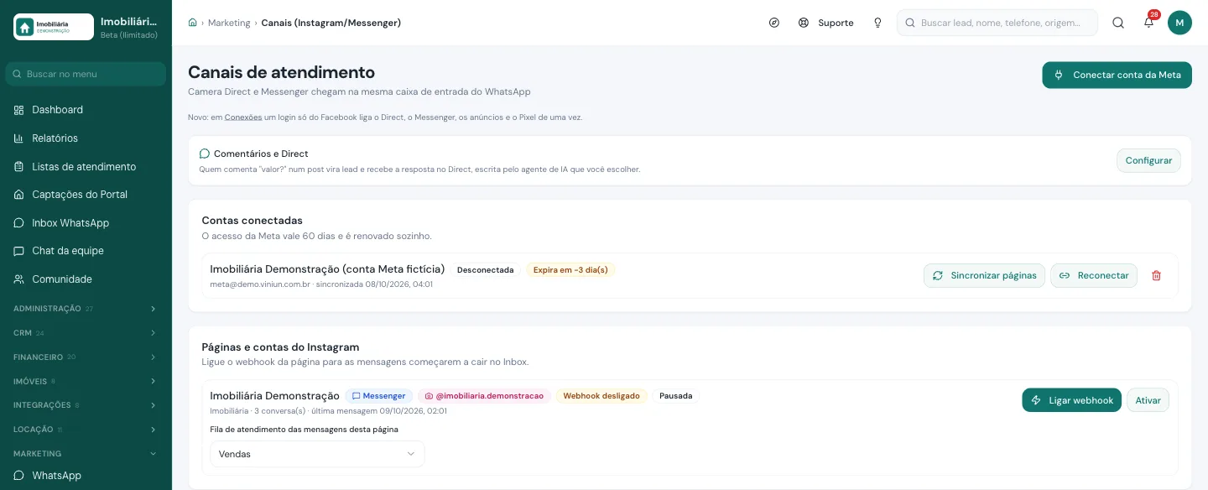
Task: Click the home icon in breadcrumb
Action: (x=193, y=23)
